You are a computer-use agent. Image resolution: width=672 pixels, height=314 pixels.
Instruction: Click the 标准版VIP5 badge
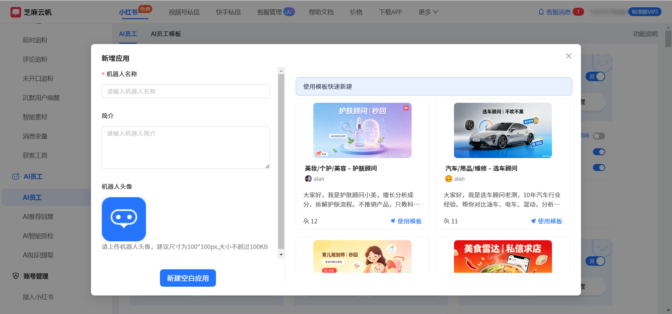click(x=645, y=12)
